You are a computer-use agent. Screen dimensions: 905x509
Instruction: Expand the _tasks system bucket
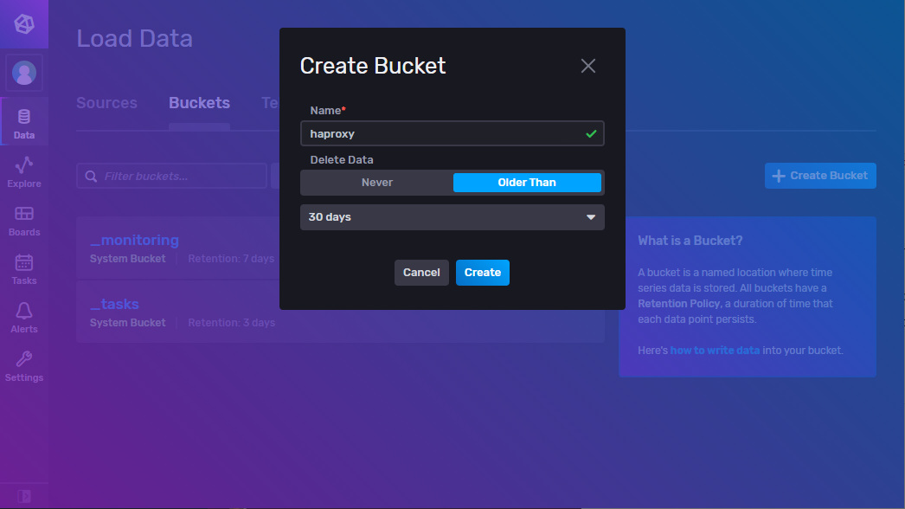click(x=114, y=304)
